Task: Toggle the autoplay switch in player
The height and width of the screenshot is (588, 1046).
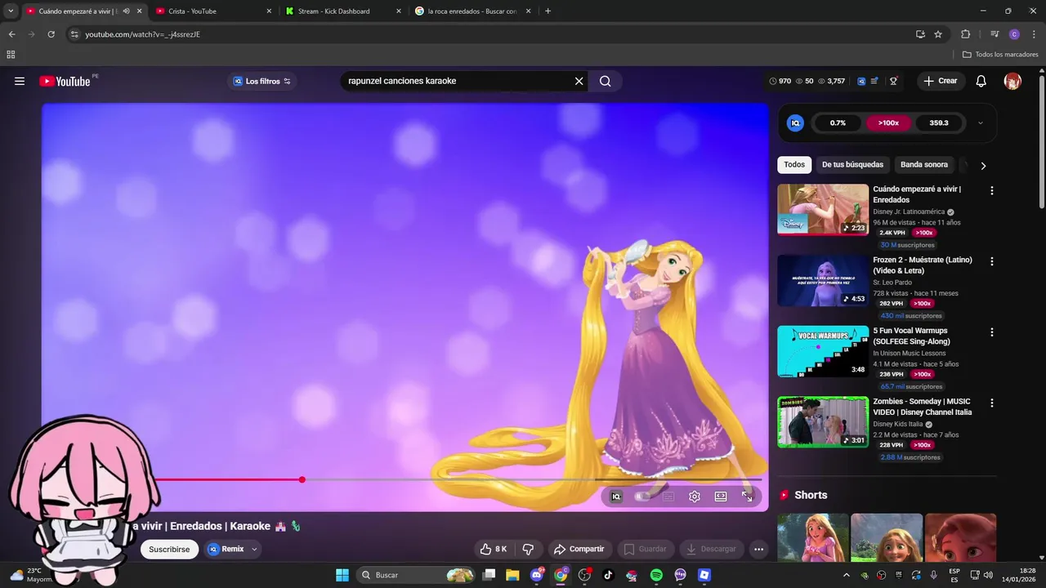Action: [x=642, y=496]
